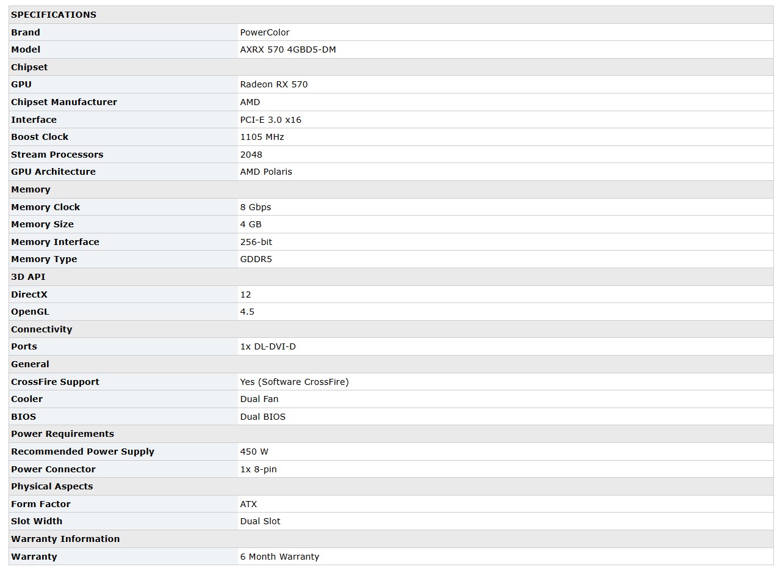Select the Radeon RX 570 GPU value
Image resolution: width=780 pixels, height=578 pixels.
[x=274, y=84]
